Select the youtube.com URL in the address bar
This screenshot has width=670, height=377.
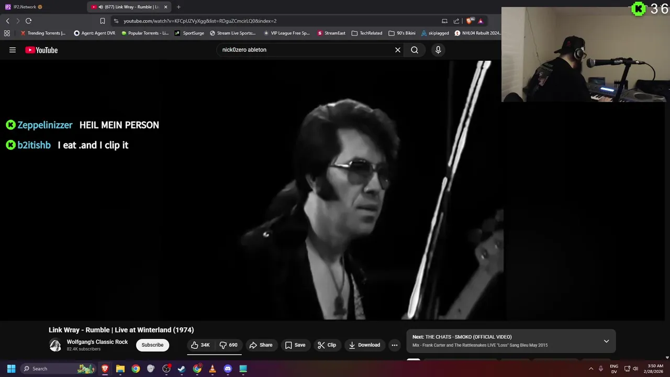[x=200, y=21]
